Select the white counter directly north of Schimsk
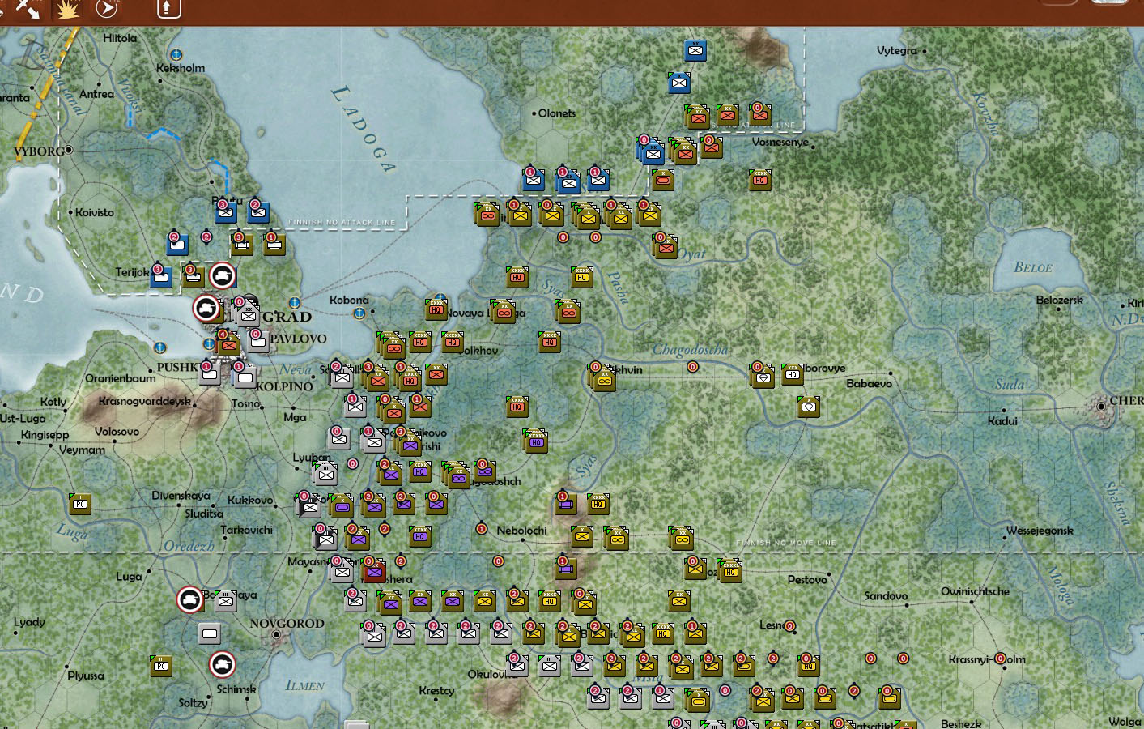 pyautogui.click(x=210, y=633)
